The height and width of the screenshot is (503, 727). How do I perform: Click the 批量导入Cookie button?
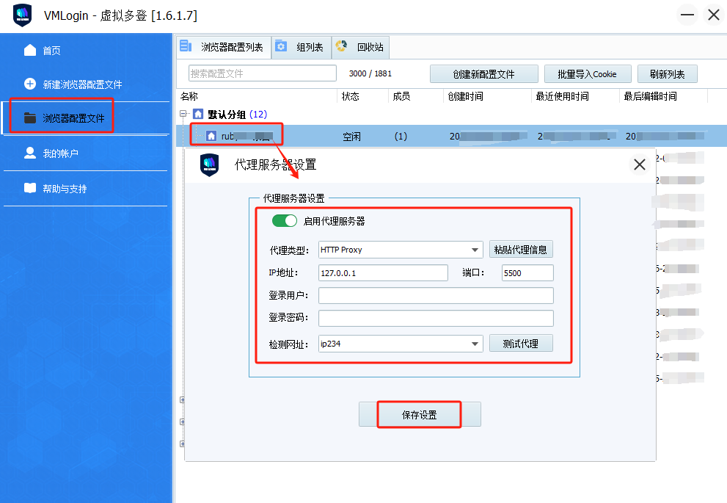[588, 73]
